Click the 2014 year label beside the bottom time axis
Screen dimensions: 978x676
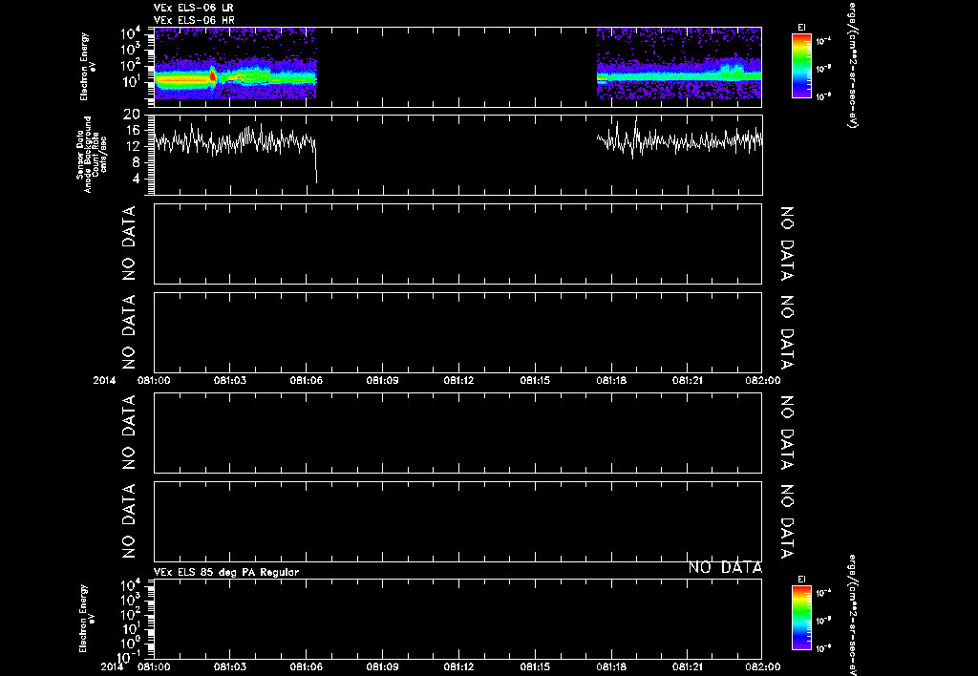click(x=113, y=666)
